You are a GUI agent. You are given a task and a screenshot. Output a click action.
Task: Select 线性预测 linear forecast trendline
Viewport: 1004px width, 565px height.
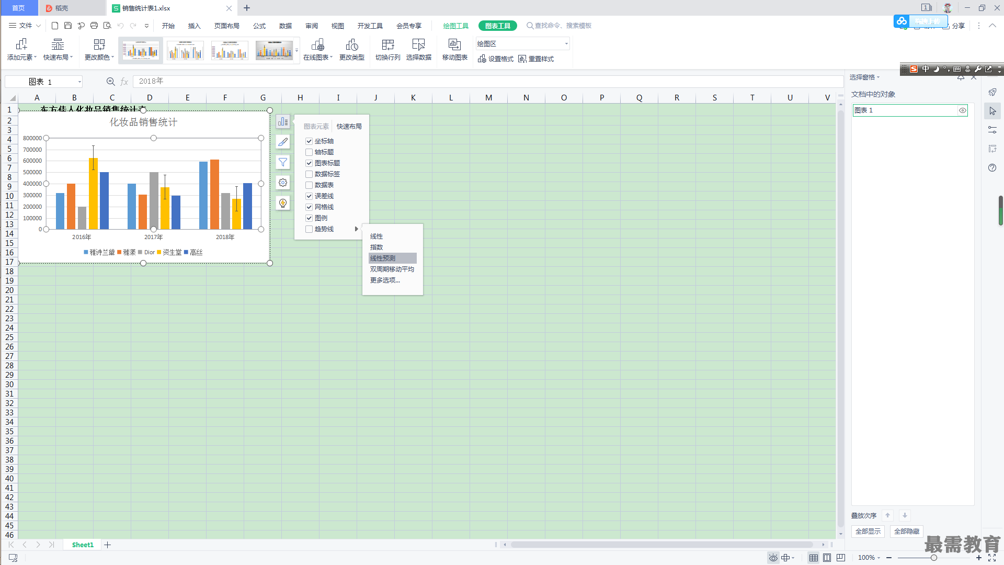(393, 258)
